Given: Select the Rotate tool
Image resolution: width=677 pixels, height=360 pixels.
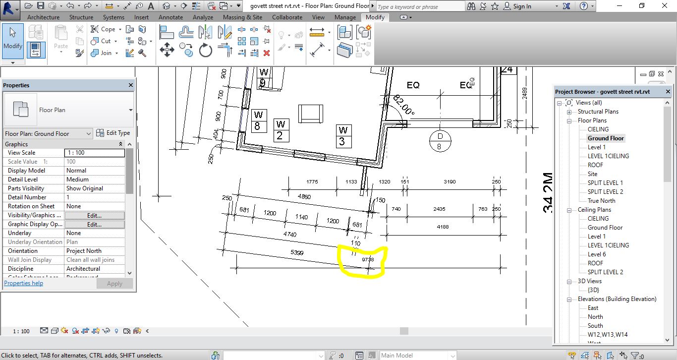Looking at the screenshot, I should click(205, 50).
